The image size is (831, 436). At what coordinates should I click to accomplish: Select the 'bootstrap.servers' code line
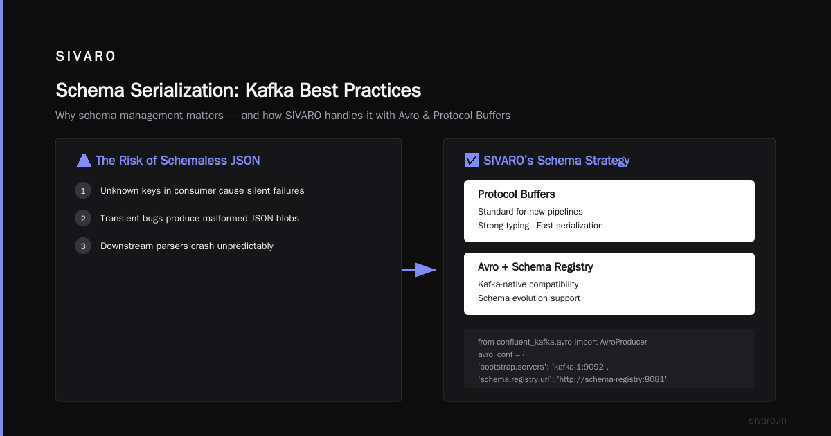tap(543, 367)
